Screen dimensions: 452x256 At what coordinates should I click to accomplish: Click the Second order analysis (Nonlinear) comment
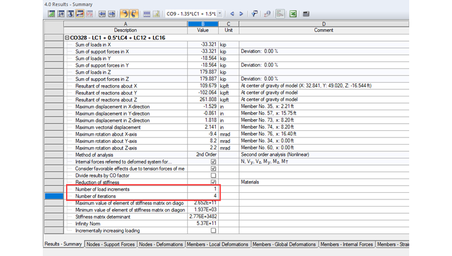tap(275, 155)
